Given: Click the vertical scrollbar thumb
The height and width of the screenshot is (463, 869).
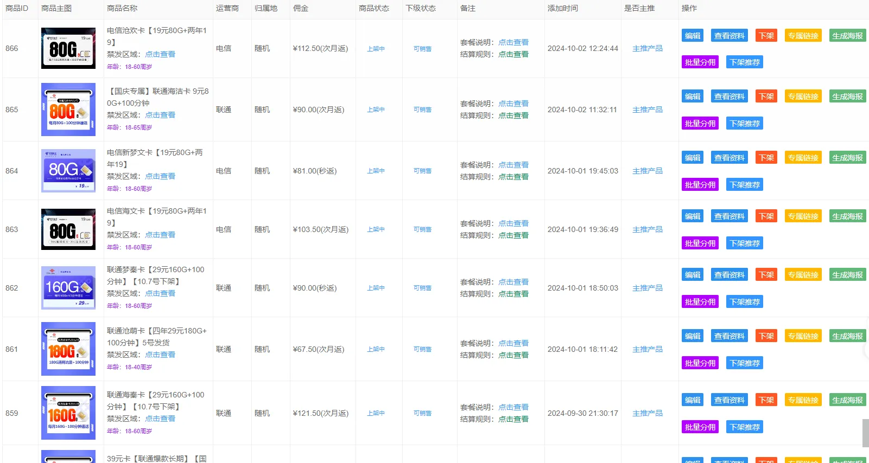Looking at the screenshot, I should point(866,433).
